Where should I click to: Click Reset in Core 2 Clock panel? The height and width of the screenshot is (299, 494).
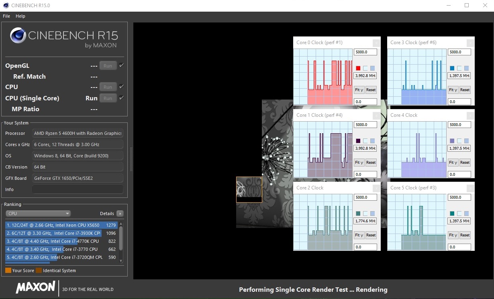pos(371,235)
